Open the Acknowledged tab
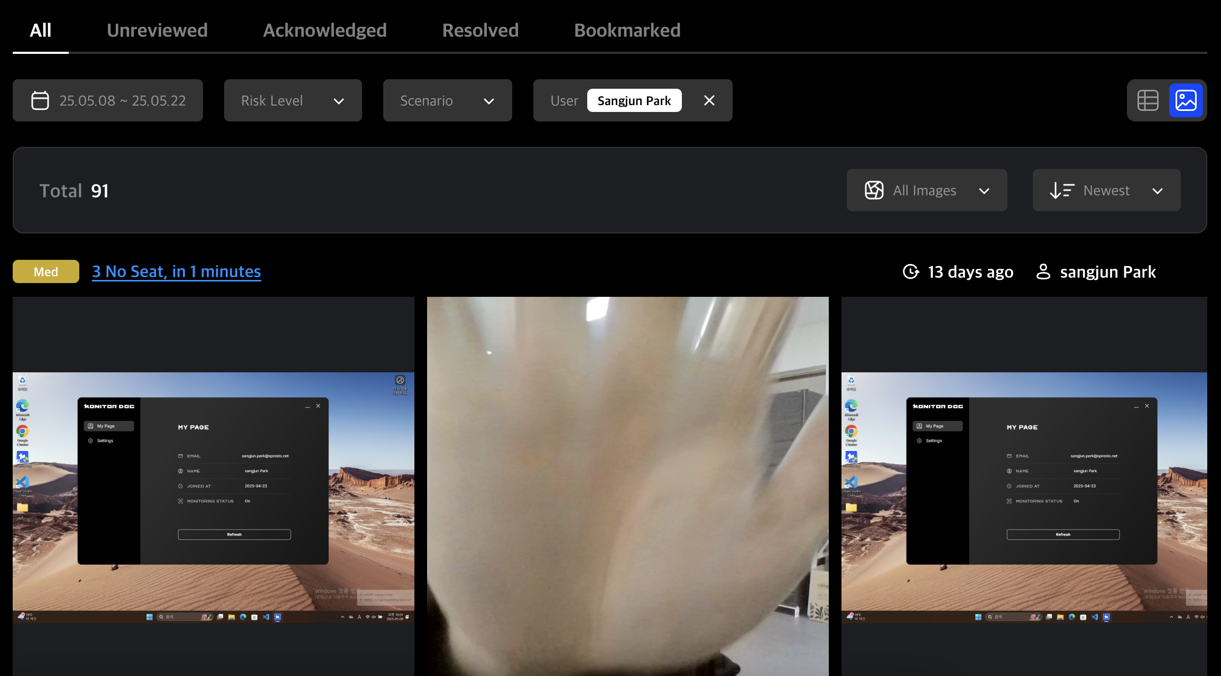The width and height of the screenshot is (1221, 676). [325, 30]
